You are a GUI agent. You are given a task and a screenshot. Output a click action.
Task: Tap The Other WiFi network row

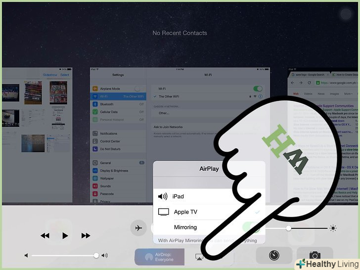208,96
